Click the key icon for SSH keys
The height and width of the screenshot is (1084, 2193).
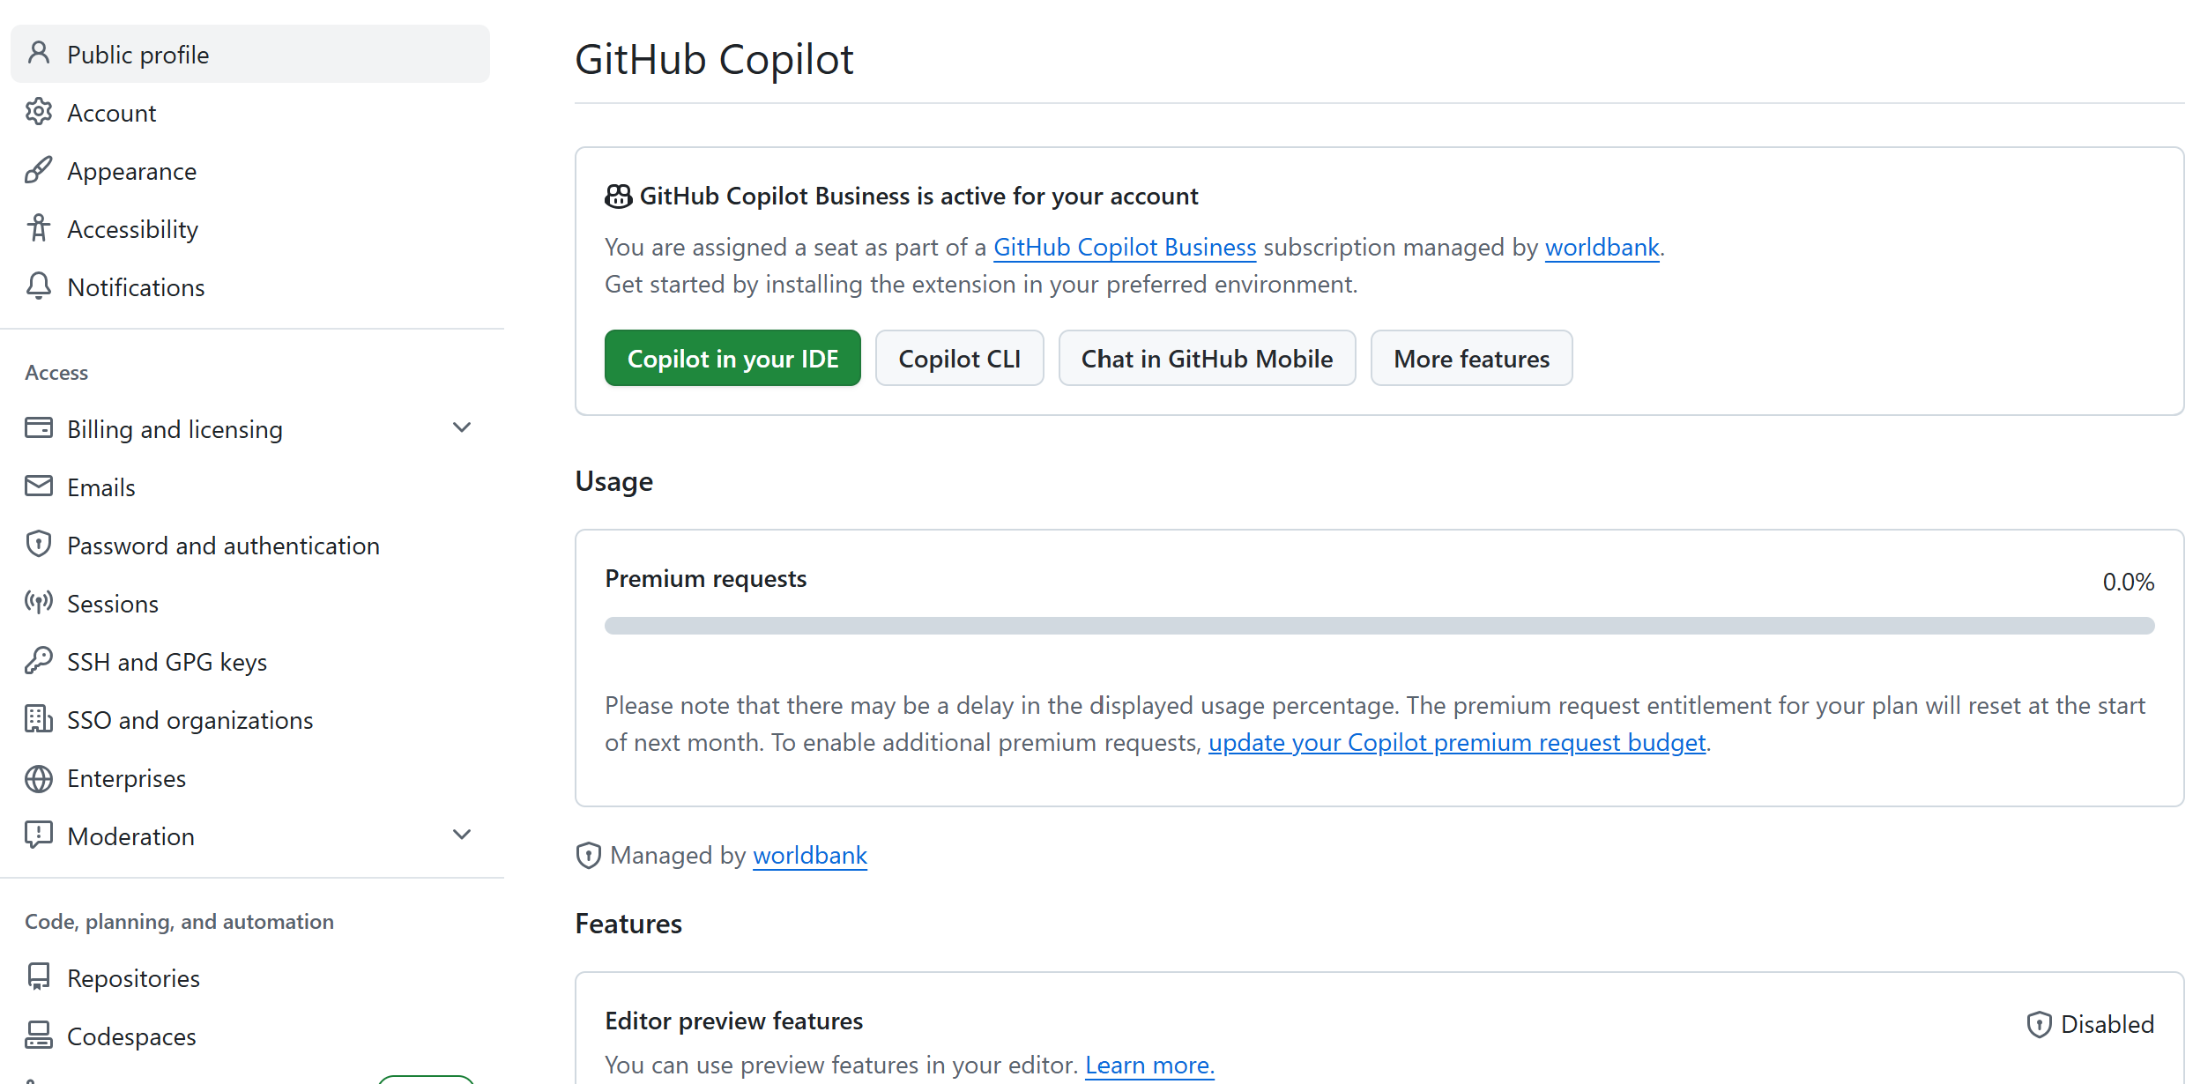click(39, 661)
